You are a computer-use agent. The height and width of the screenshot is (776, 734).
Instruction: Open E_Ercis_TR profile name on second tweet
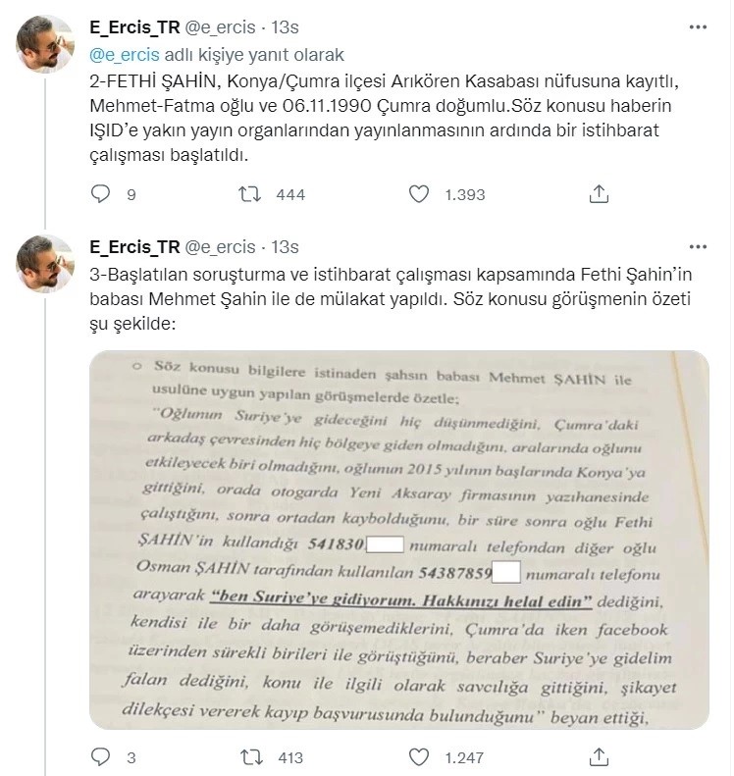point(132,246)
